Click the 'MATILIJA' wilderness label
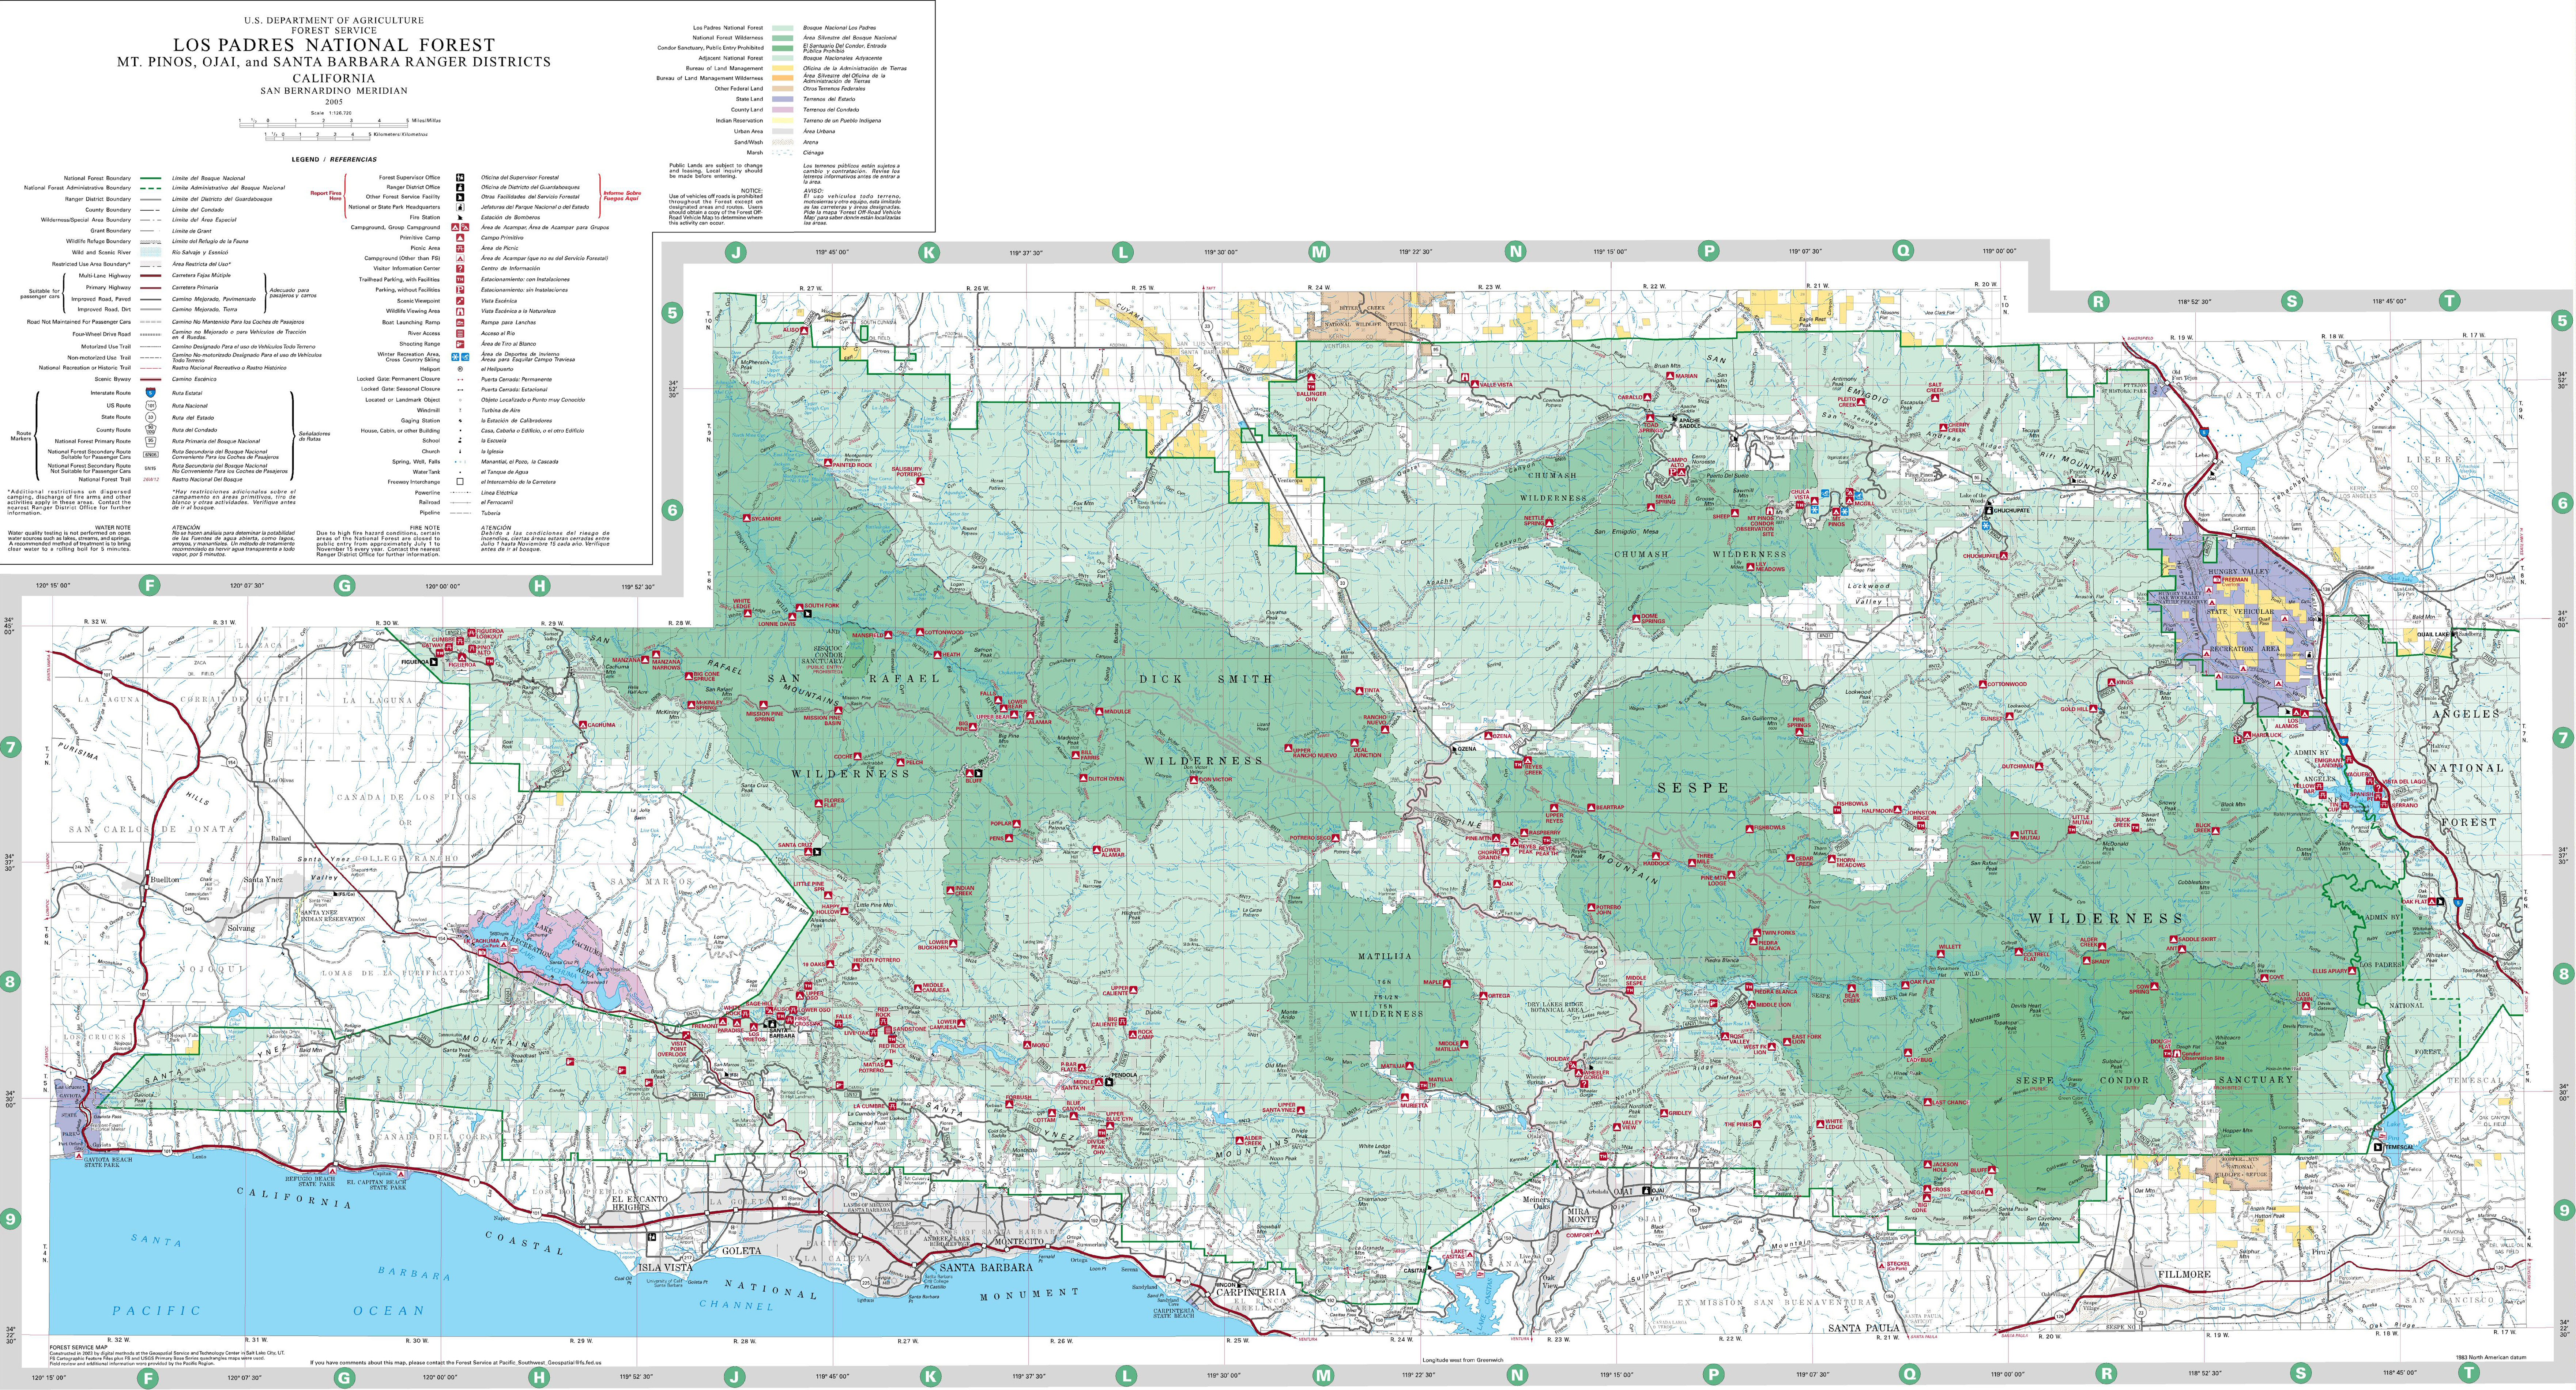 (x=1385, y=956)
